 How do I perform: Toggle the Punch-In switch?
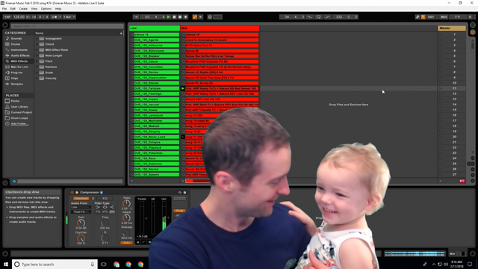tap(310, 17)
